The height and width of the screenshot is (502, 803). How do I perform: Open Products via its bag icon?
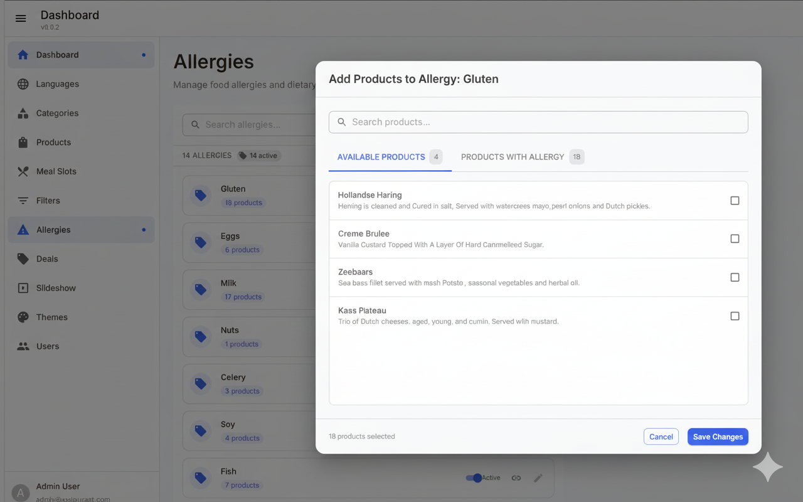point(23,142)
